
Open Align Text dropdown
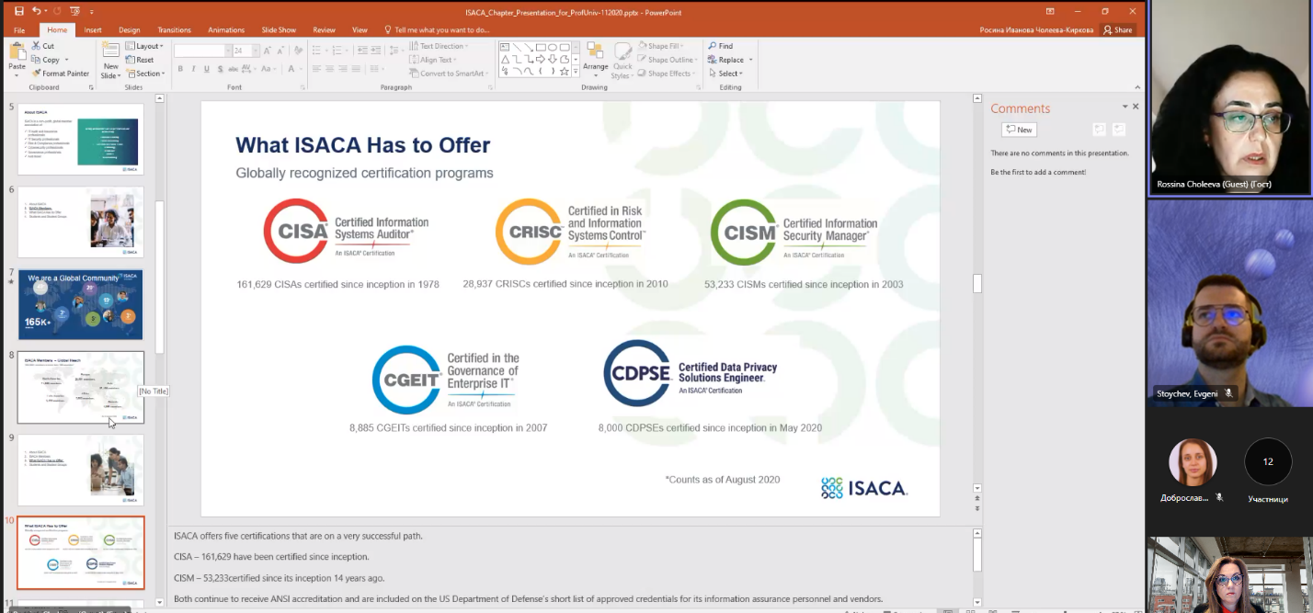[x=435, y=60]
